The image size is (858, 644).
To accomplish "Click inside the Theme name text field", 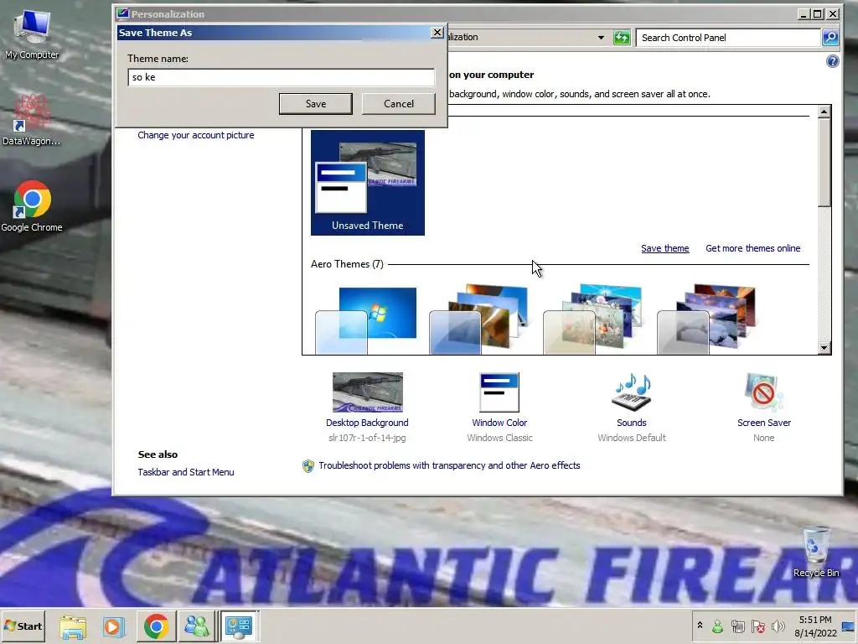I will point(282,77).
